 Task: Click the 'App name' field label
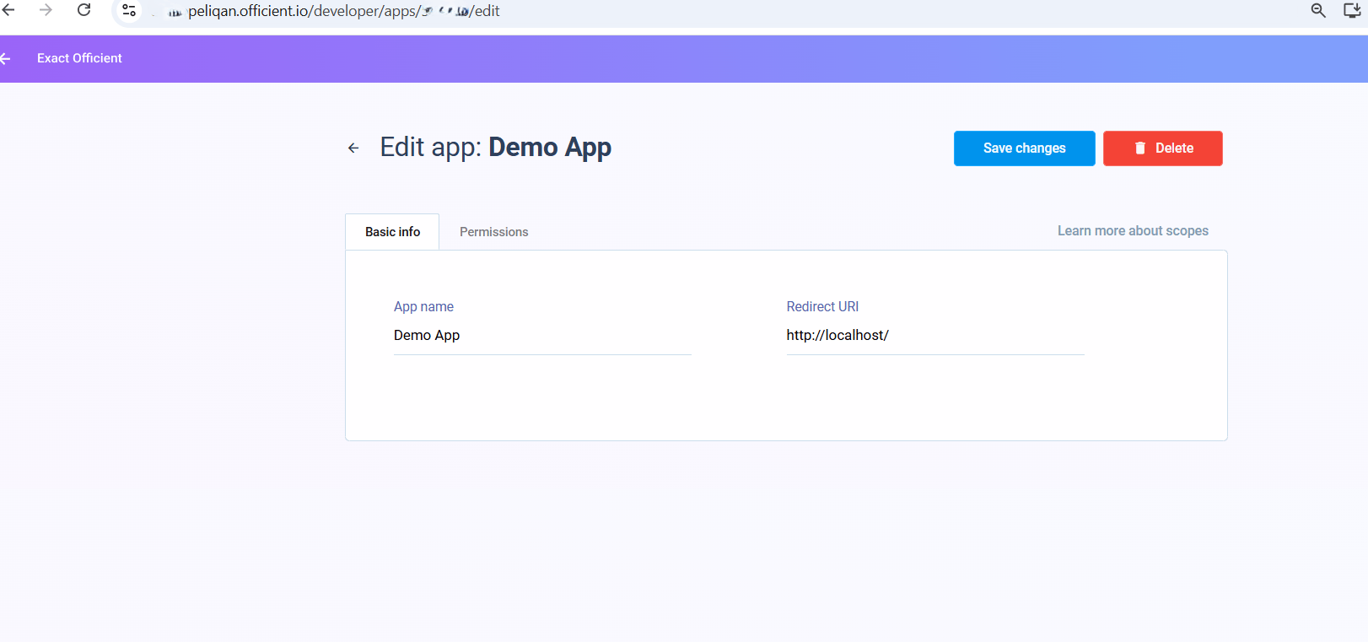tap(423, 307)
